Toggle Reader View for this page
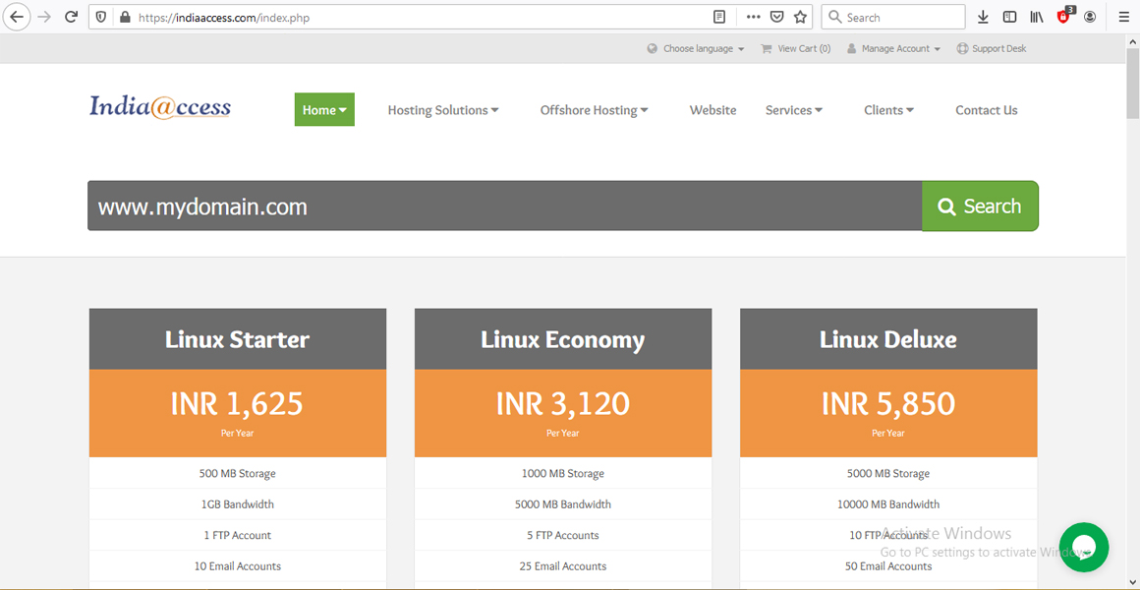 716,16
